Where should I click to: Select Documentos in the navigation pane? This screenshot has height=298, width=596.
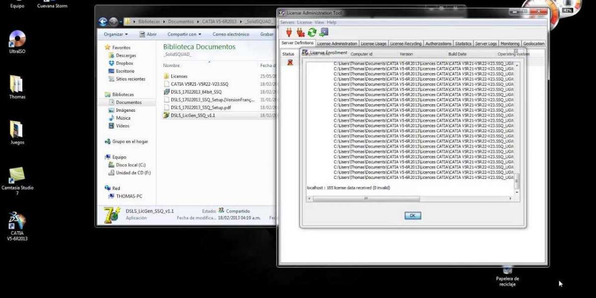(x=129, y=102)
